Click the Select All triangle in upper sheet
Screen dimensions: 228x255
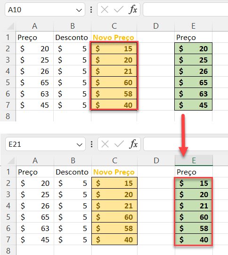click(10, 26)
